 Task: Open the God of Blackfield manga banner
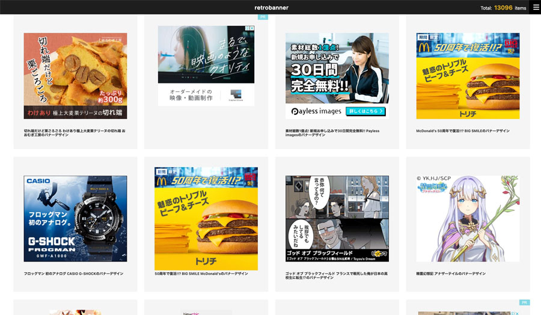[337, 218]
